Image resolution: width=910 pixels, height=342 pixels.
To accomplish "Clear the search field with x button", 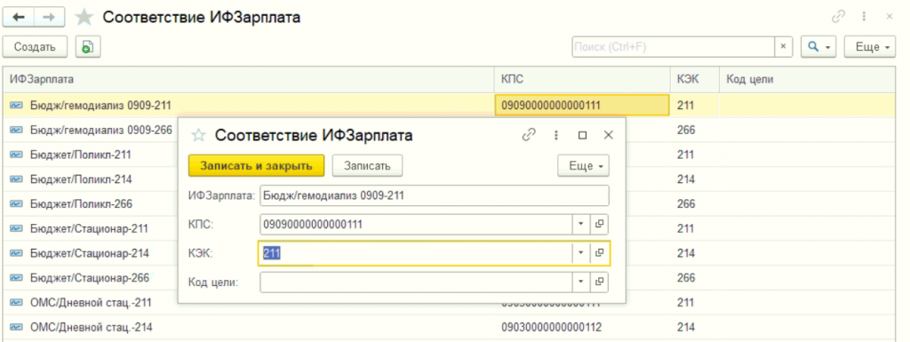I will click(784, 47).
